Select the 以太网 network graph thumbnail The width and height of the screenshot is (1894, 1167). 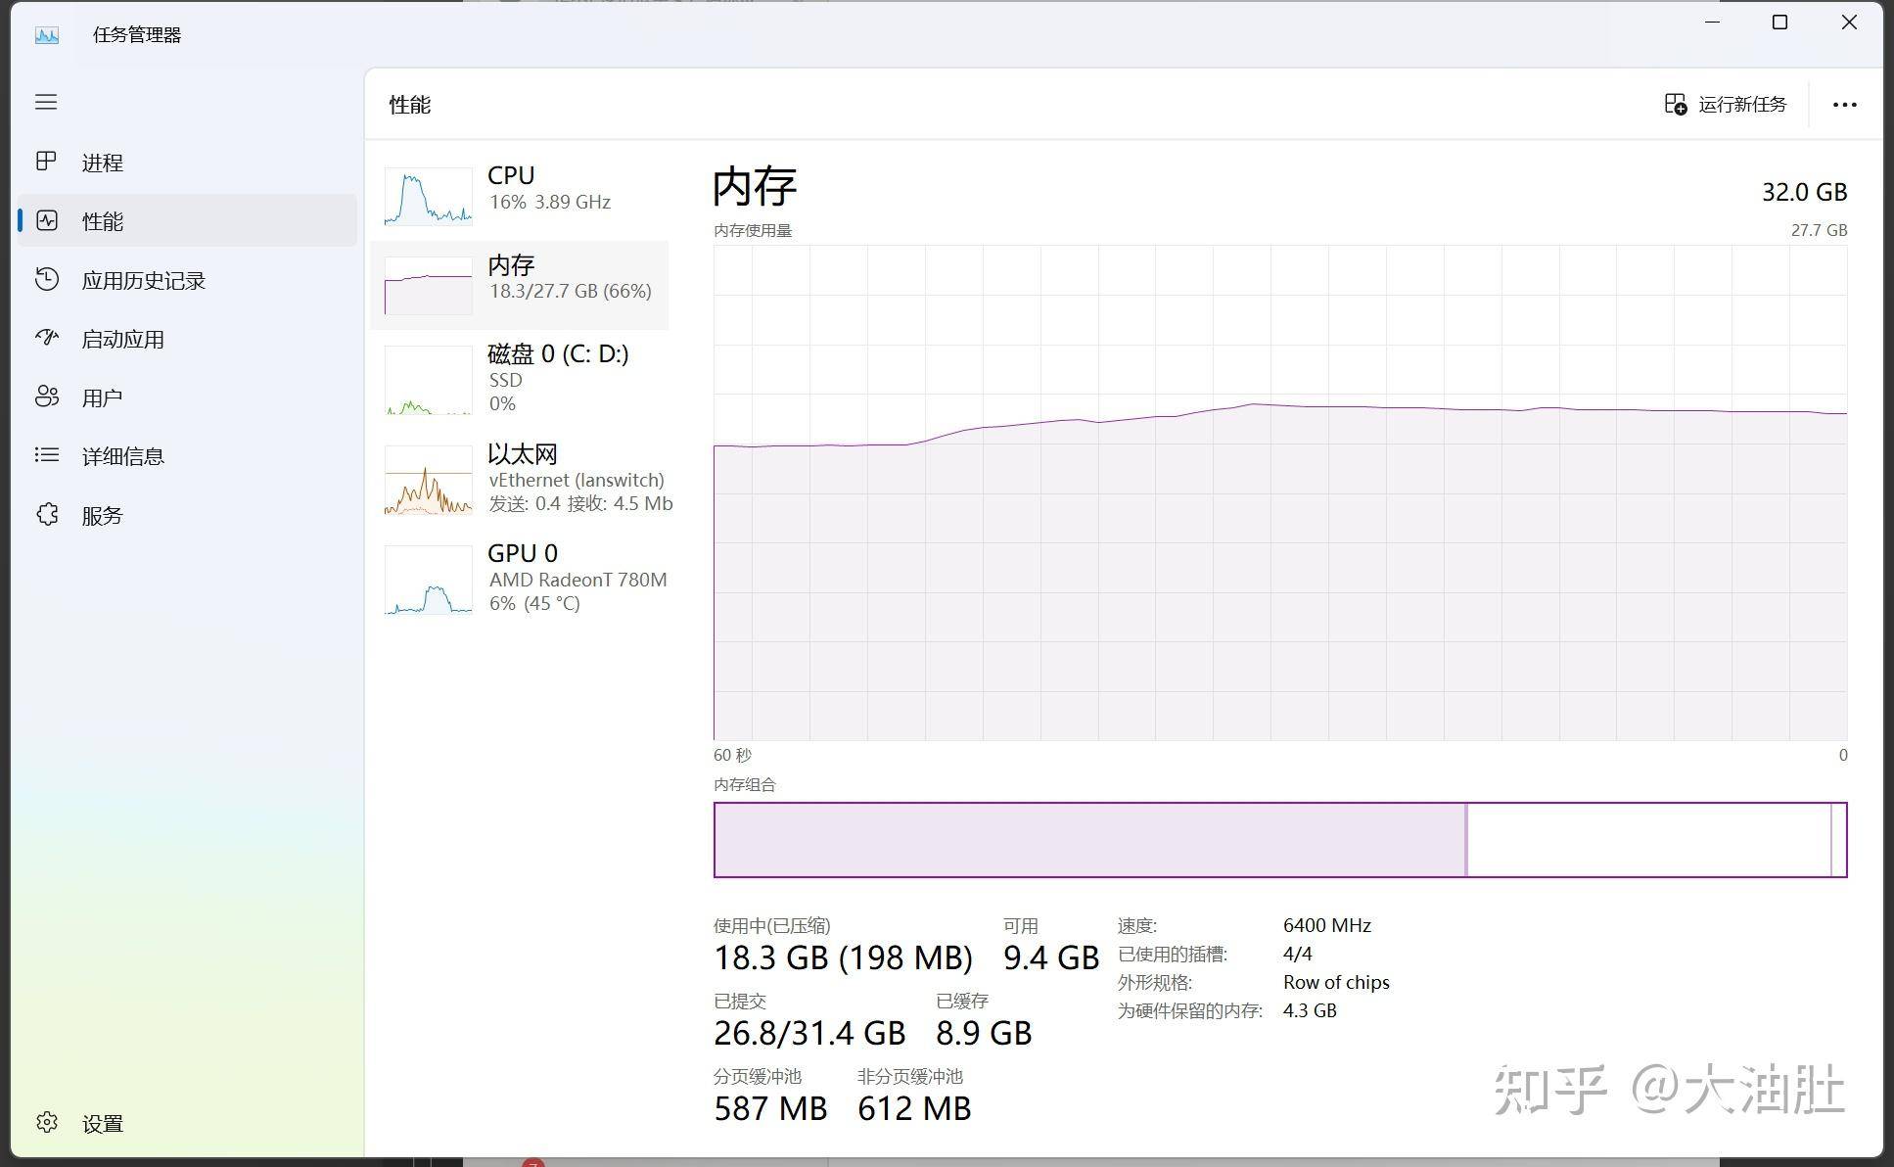click(x=429, y=481)
